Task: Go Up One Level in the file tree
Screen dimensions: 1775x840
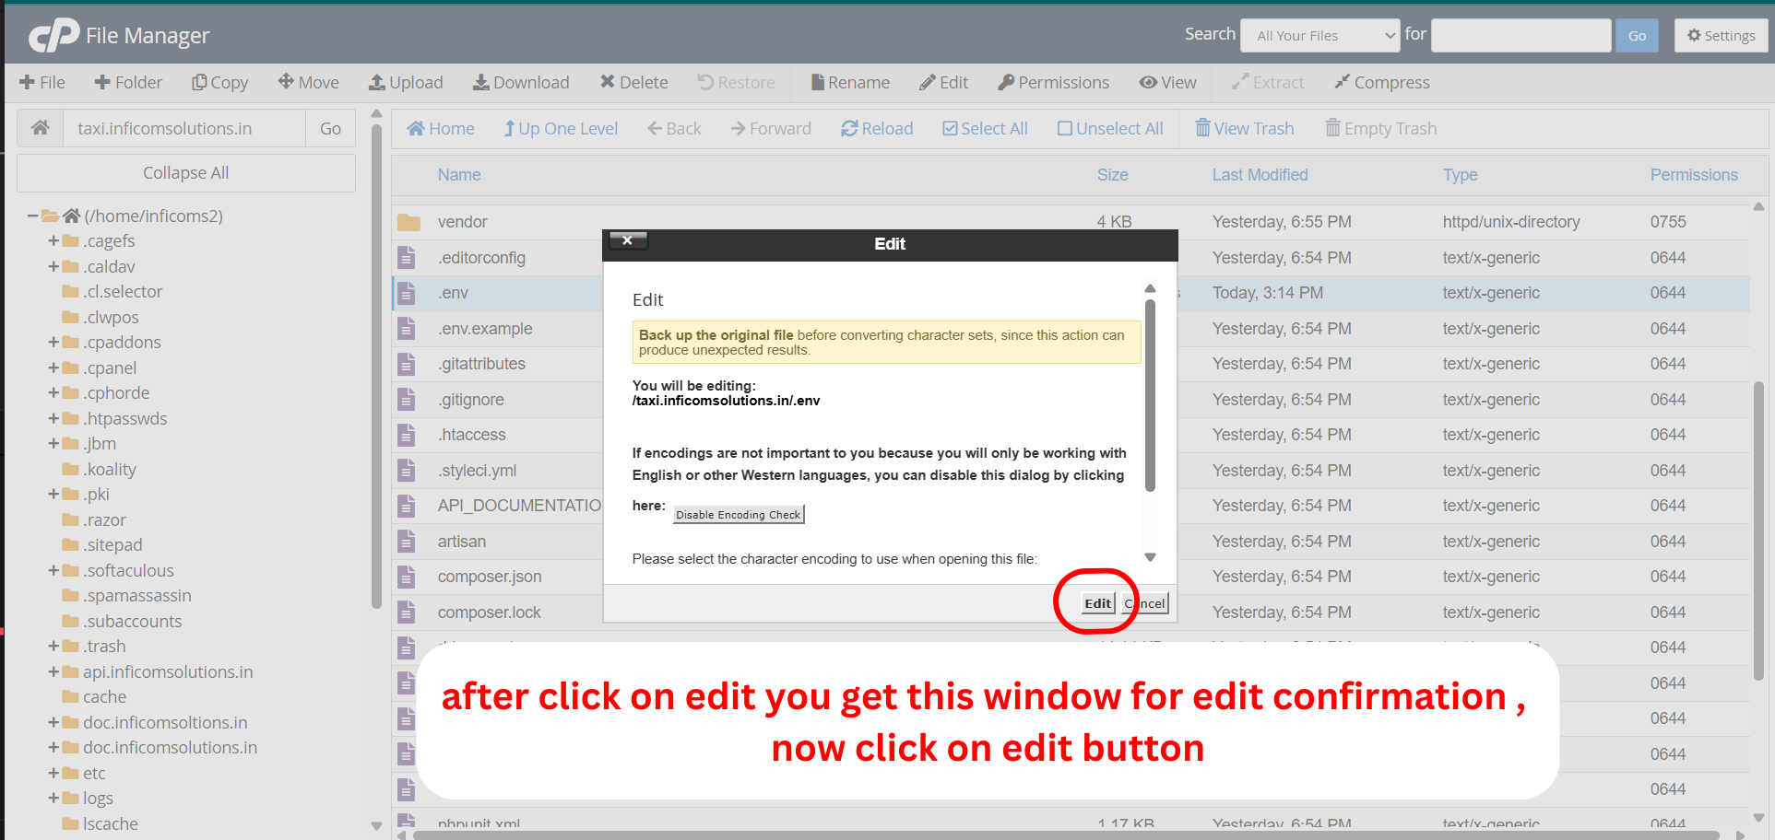Action: coord(560,128)
